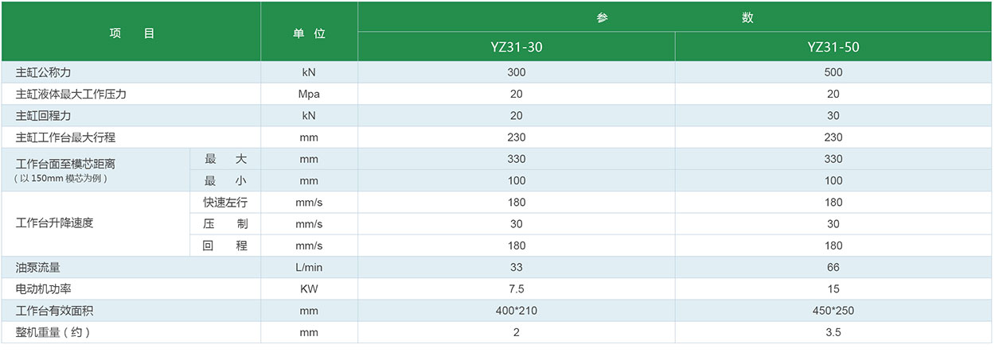Screen dimensions: 995x352
Task: Click the 参数 header cell
Action: (x=675, y=17)
